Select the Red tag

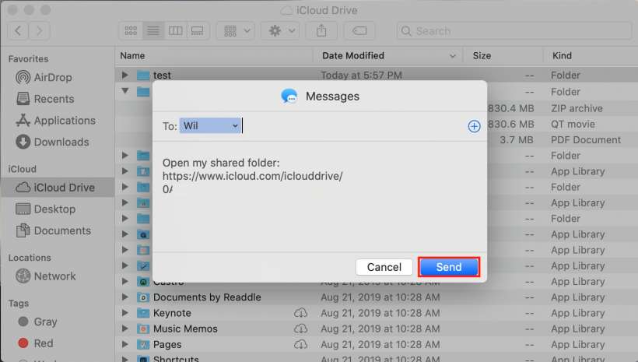tap(36, 343)
